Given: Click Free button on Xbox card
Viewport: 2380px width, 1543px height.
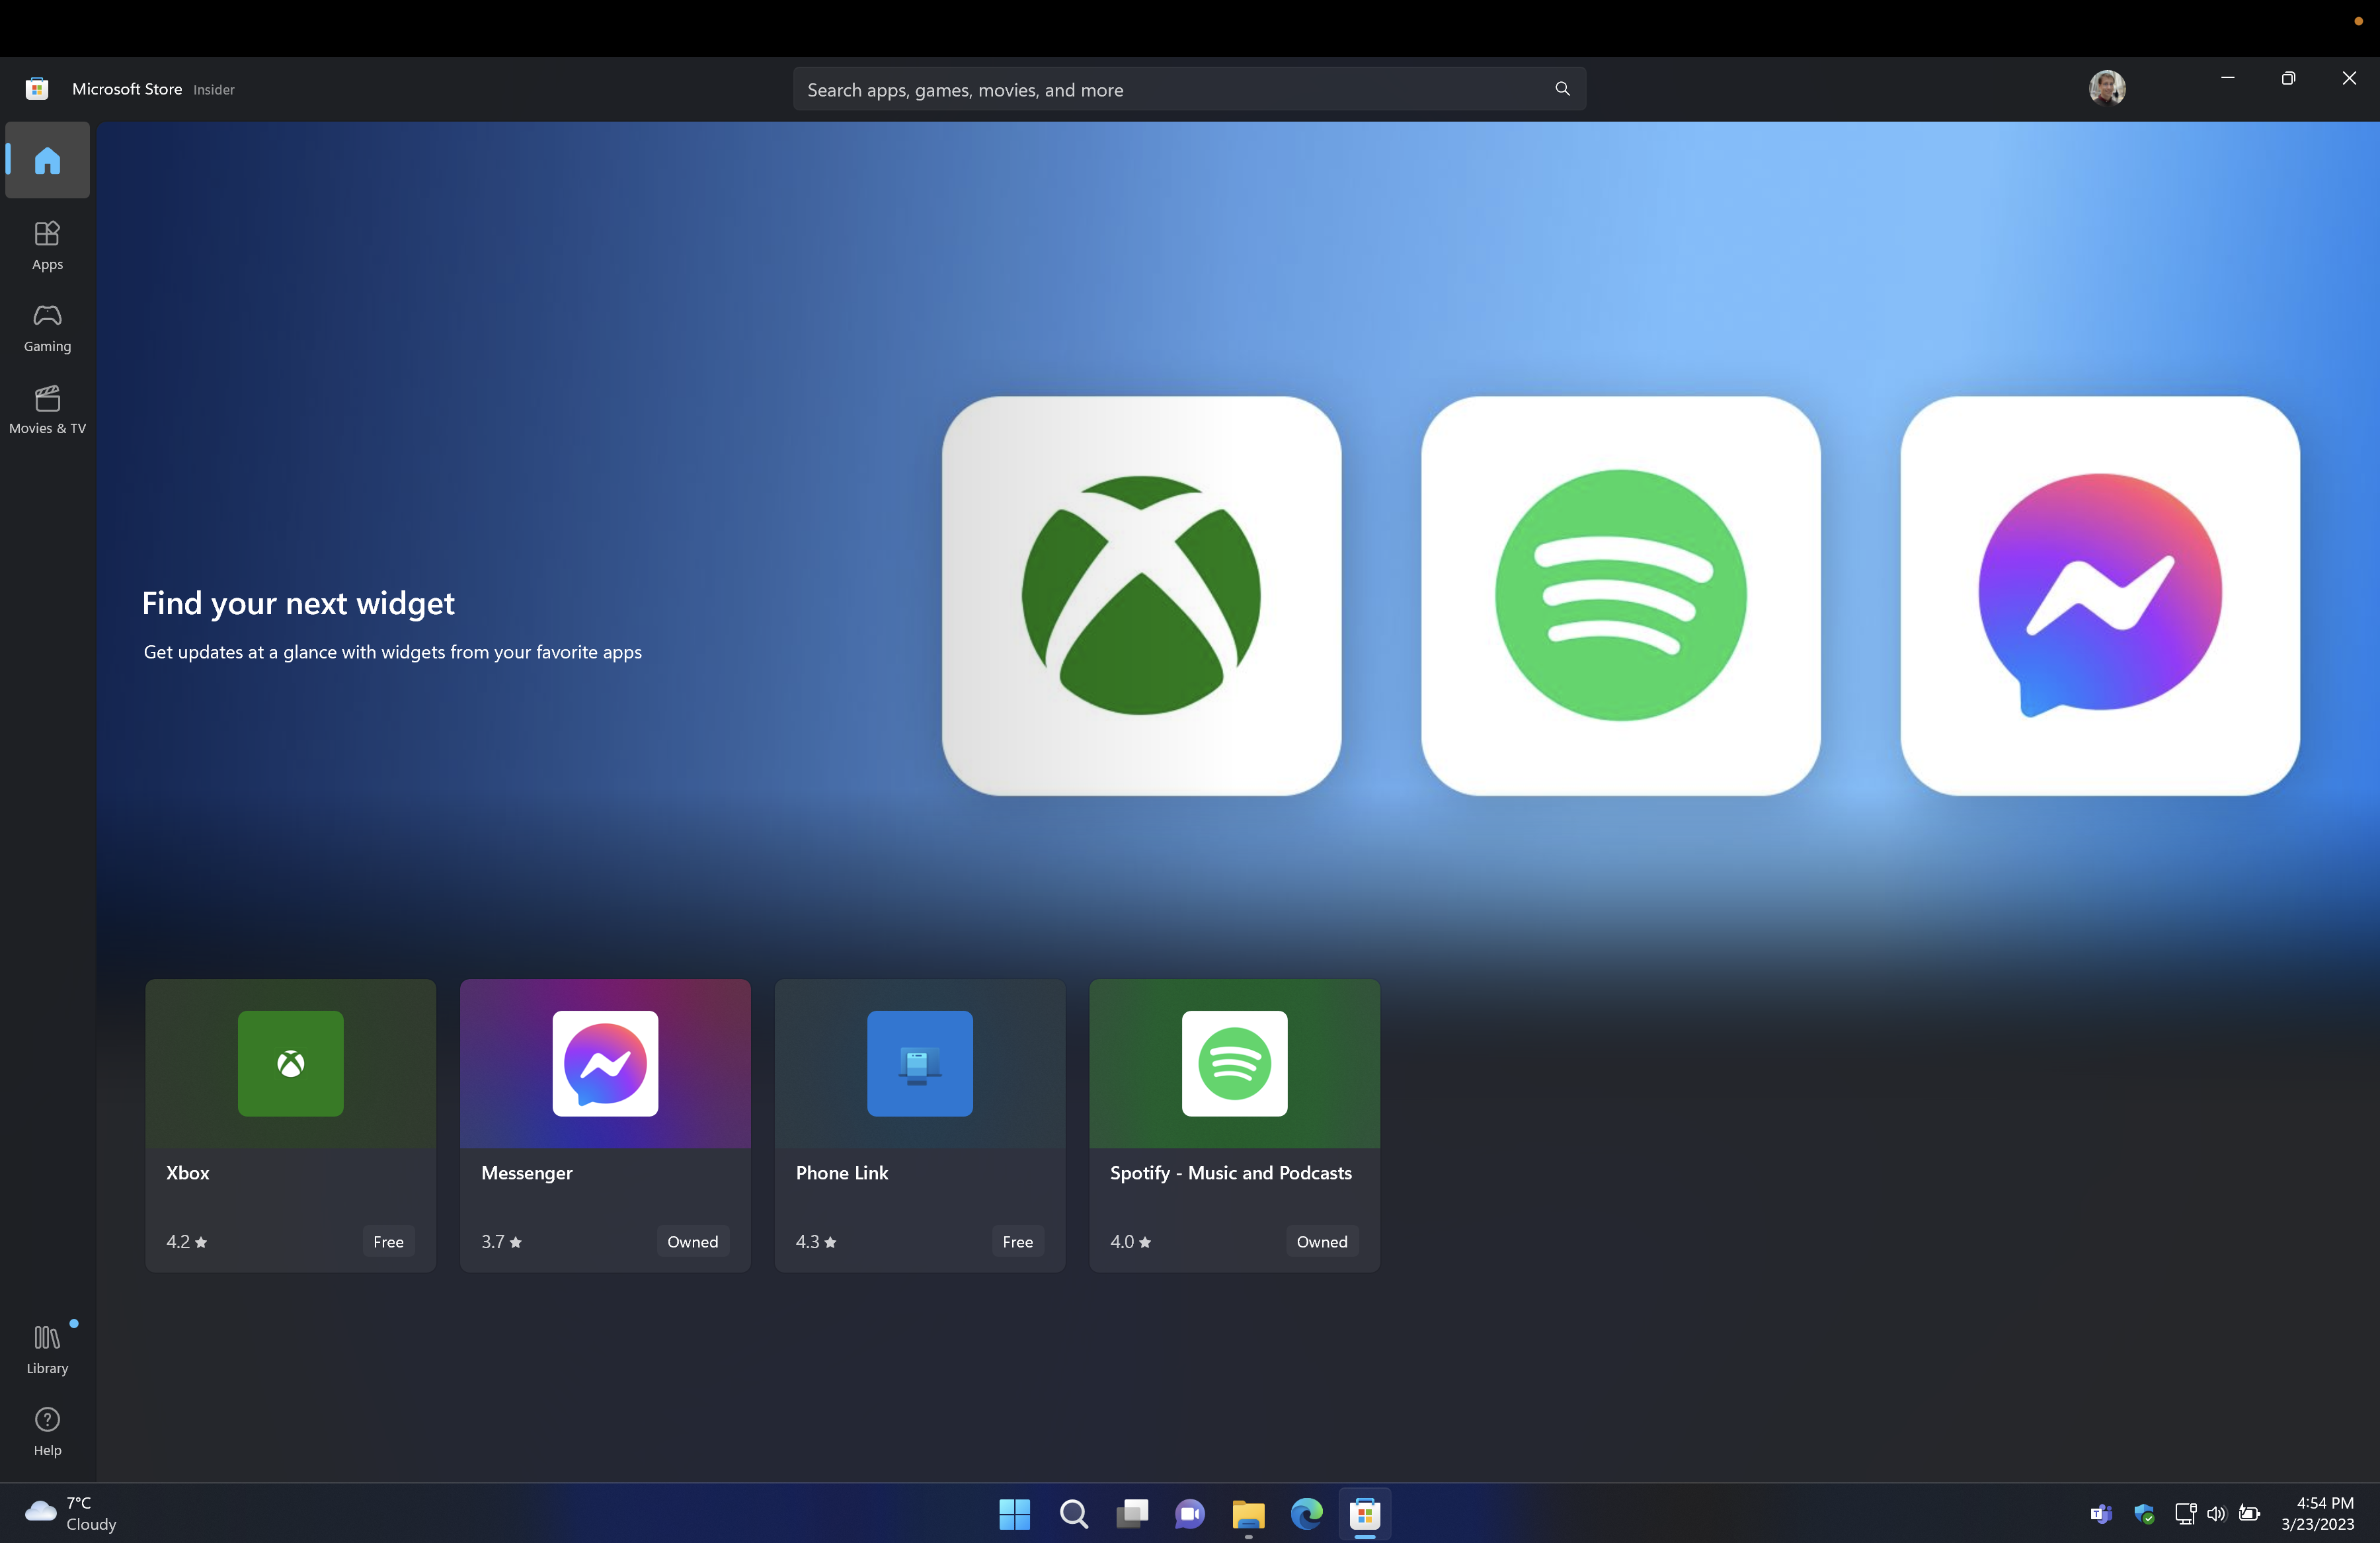Looking at the screenshot, I should coord(388,1241).
